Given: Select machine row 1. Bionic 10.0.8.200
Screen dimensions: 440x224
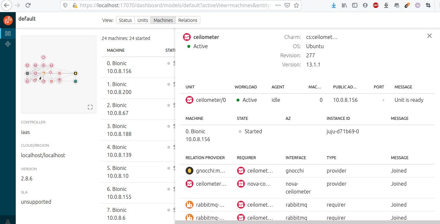Looking at the screenshot, I should (138, 88).
